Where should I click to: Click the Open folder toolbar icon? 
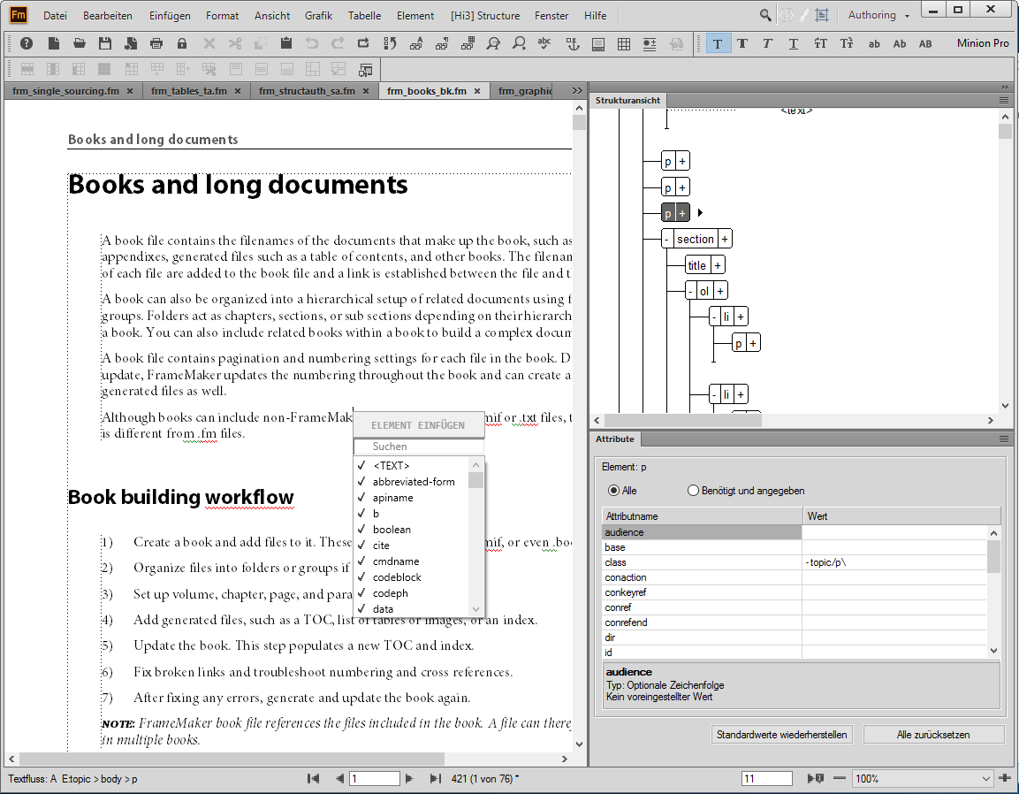point(80,43)
